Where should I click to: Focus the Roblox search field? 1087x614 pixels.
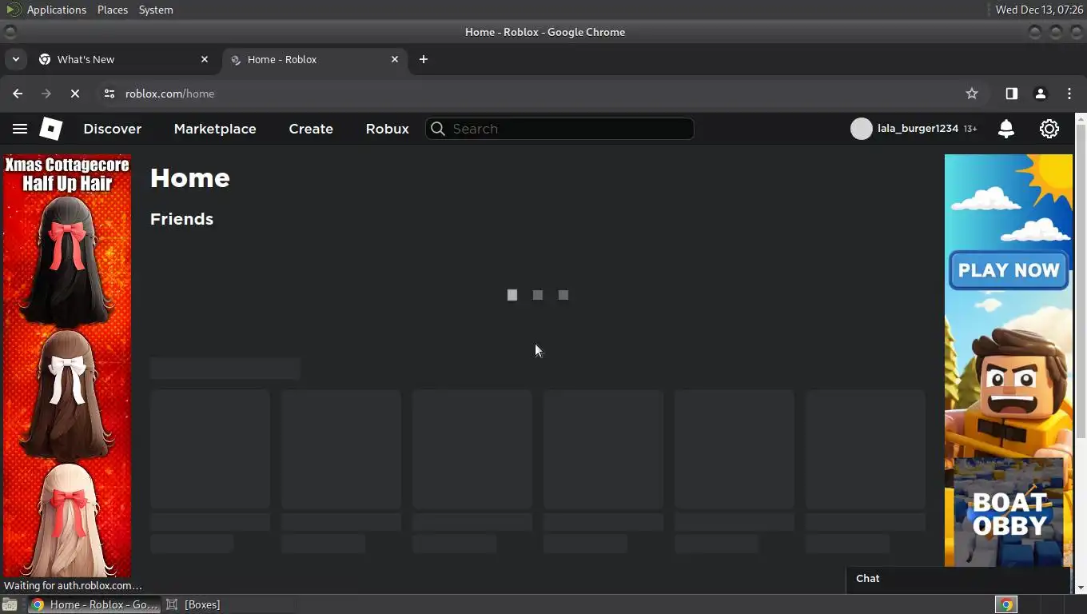559,129
